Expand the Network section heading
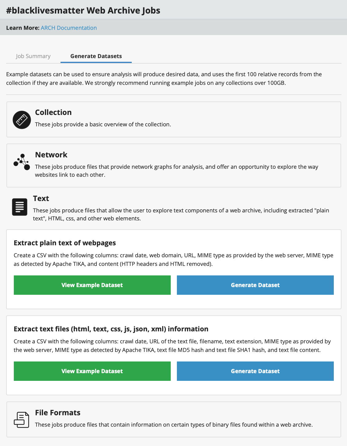347x446 pixels. pyautogui.click(x=51, y=155)
